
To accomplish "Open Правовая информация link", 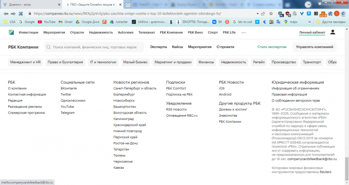I will pyautogui.click(x=289, y=95).
